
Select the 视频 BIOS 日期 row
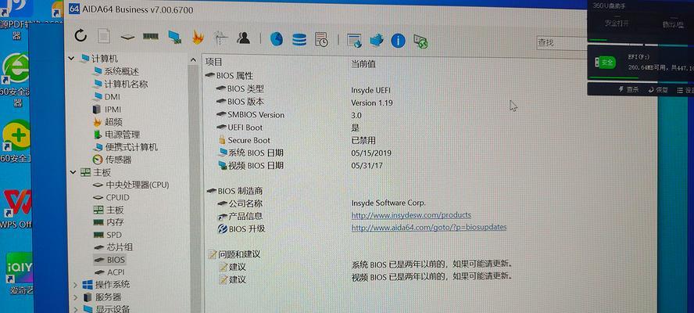click(x=251, y=166)
